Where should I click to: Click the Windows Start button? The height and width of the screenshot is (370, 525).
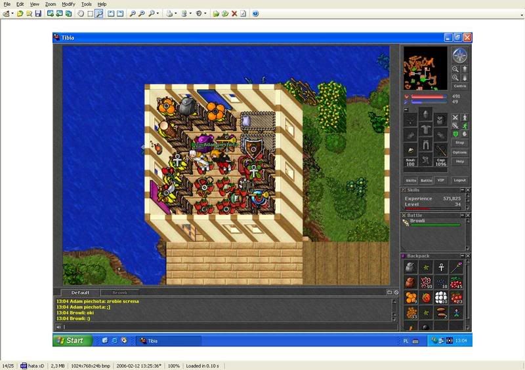pyautogui.click(x=72, y=341)
